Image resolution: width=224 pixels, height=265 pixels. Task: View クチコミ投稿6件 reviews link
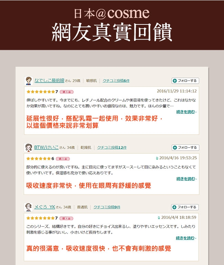116,81
